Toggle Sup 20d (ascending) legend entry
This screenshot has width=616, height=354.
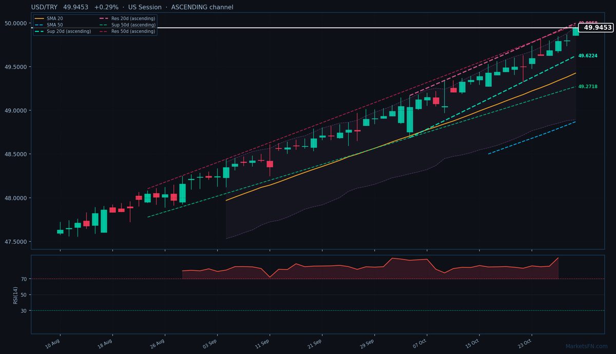coord(63,31)
